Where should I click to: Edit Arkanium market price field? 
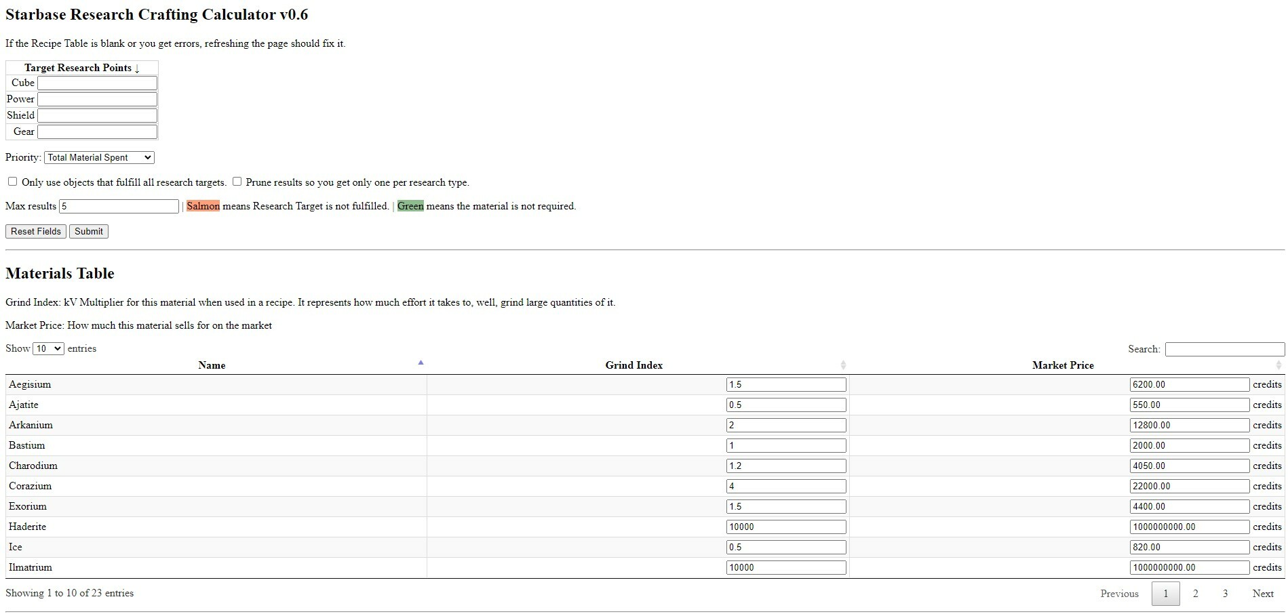1189,425
